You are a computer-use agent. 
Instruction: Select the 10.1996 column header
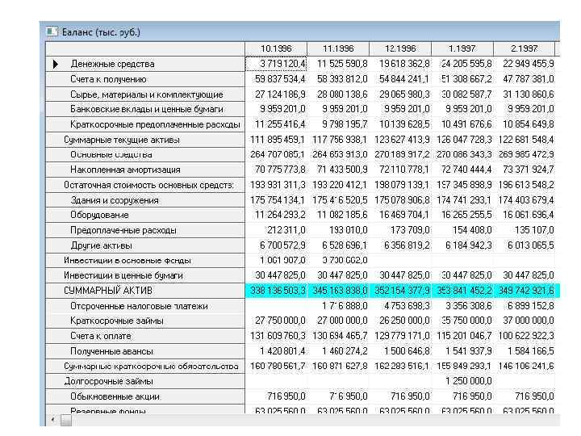[276, 48]
